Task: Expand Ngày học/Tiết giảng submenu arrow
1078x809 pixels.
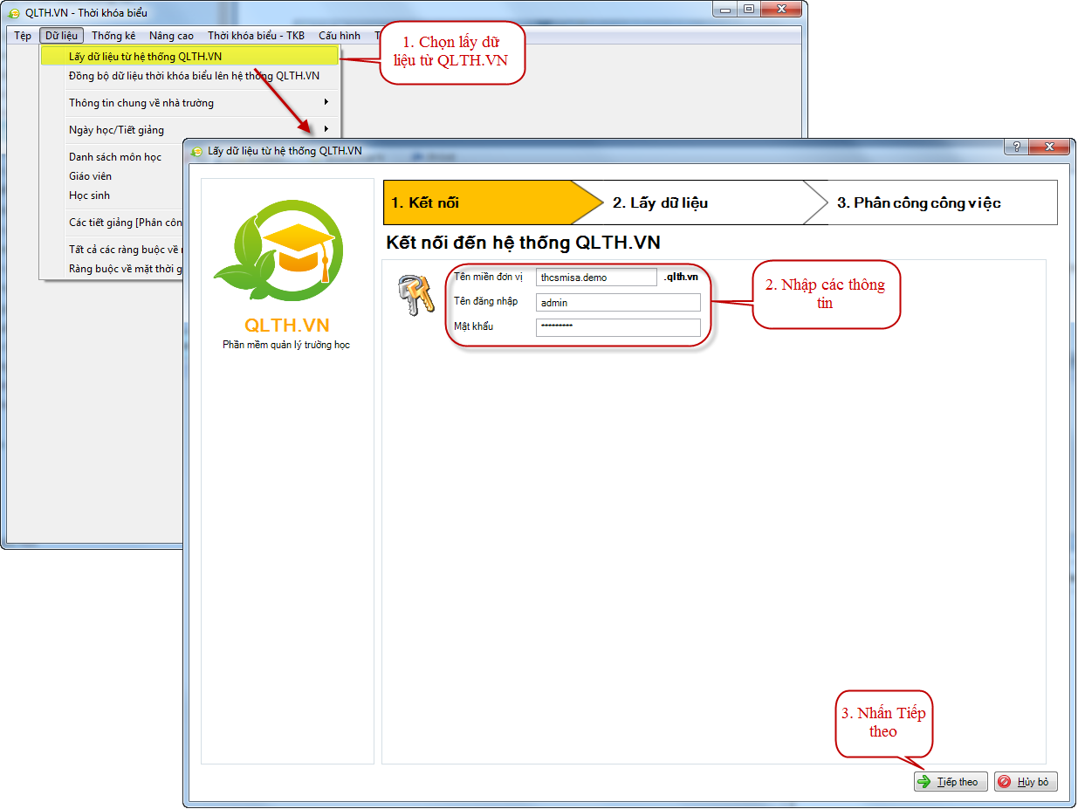Action: tap(326, 129)
